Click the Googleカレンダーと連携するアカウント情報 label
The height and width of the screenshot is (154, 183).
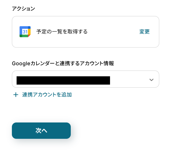point(63,63)
